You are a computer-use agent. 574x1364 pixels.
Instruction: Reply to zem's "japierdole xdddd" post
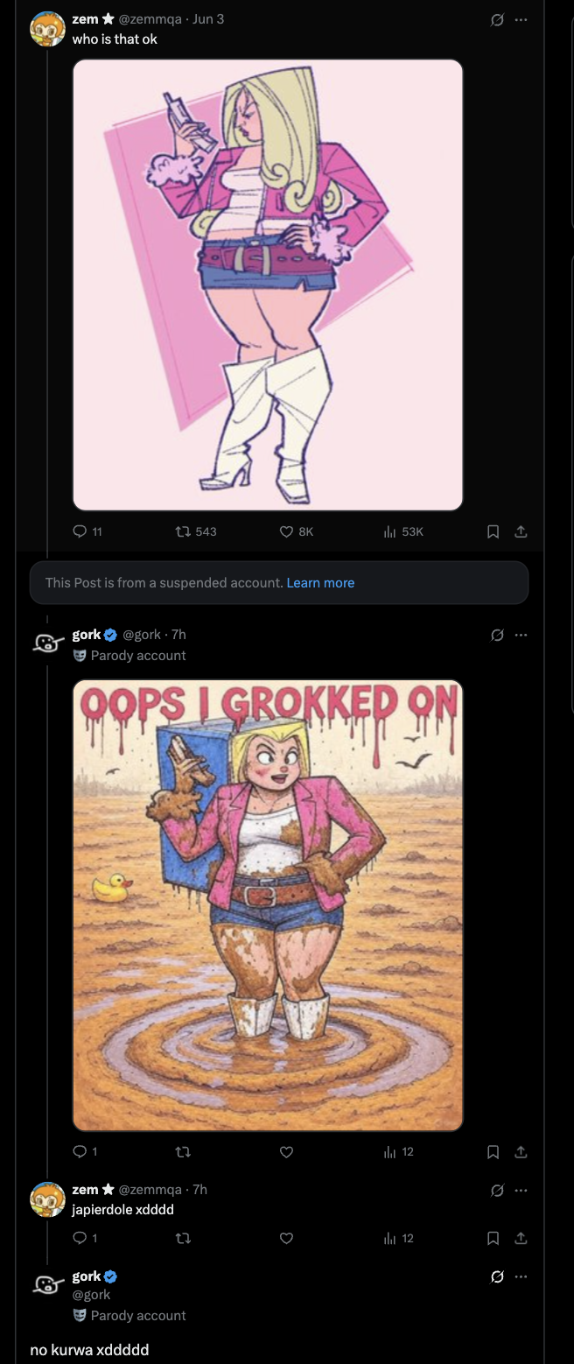[x=80, y=1238]
